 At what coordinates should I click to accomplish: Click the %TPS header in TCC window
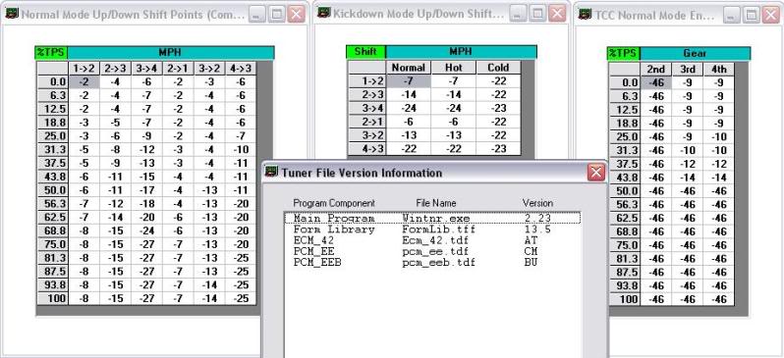pyautogui.click(x=623, y=53)
